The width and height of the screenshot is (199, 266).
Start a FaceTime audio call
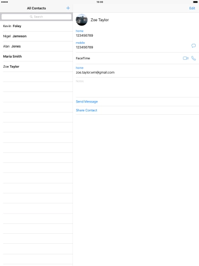tap(193, 58)
